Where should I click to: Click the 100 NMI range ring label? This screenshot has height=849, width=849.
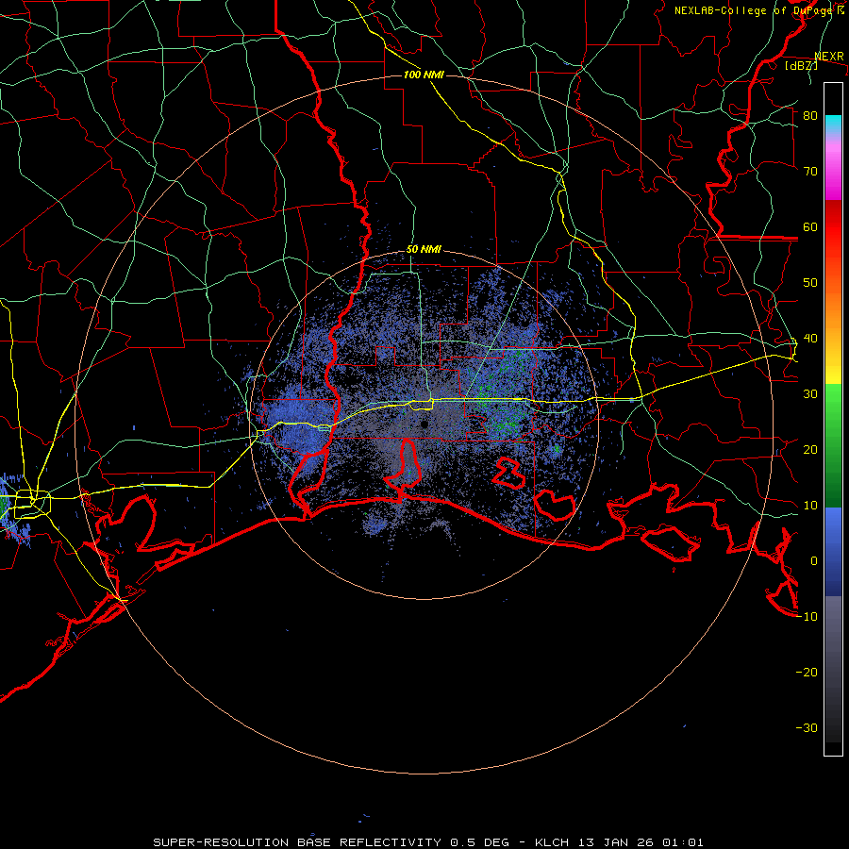point(424,75)
